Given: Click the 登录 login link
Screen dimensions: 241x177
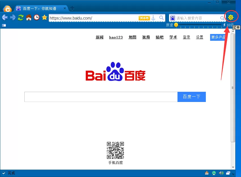Looking at the screenshot, I should [x=187, y=37].
